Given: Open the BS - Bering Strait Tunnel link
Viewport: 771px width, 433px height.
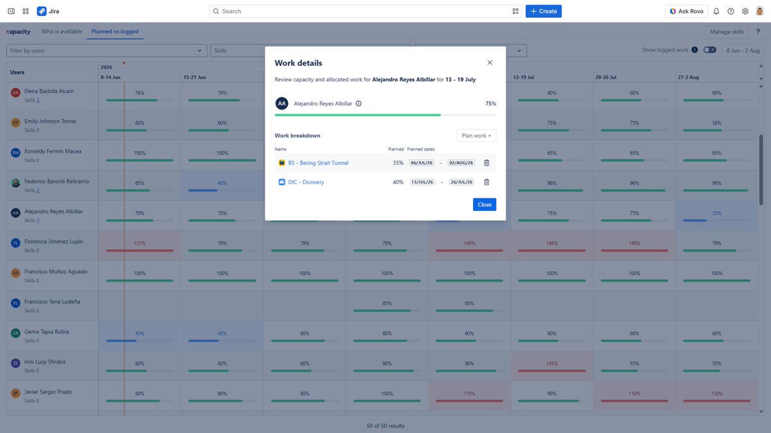Looking at the screenshot, I should [x=318, y=163].
